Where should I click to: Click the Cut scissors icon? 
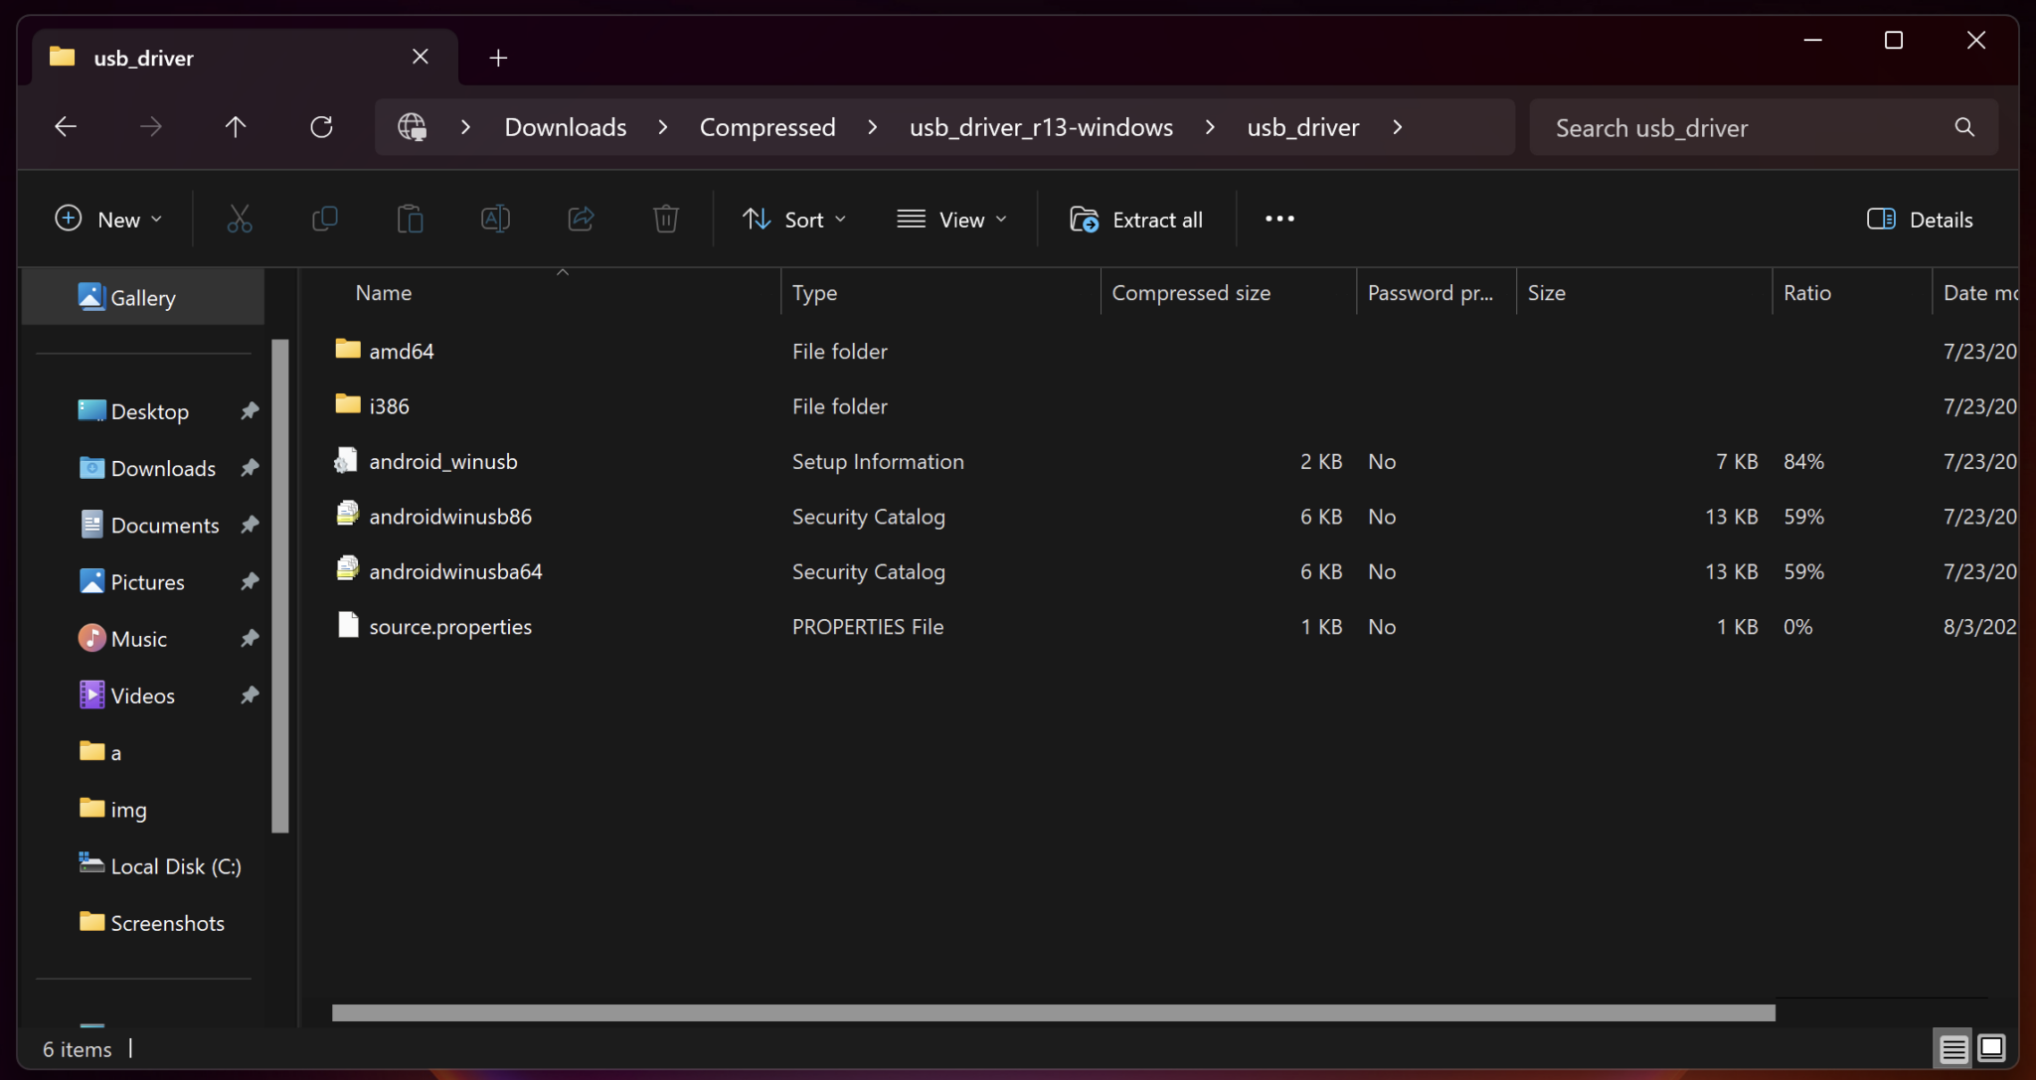click(240, 219)
